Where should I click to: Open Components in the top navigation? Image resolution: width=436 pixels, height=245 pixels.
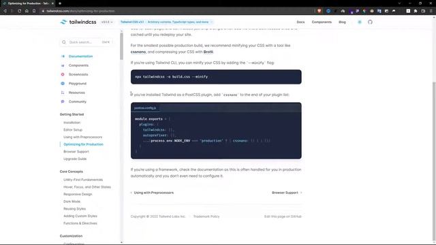click(x=322, y=22)
